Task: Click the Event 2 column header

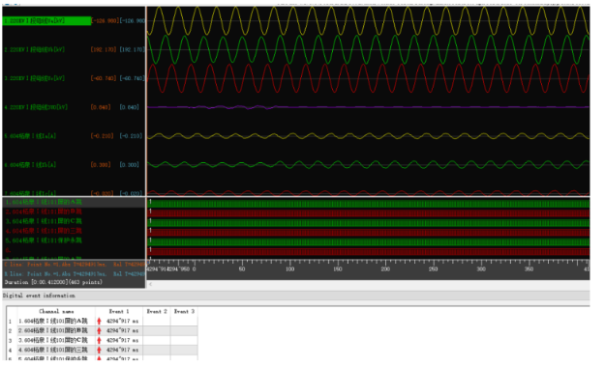Action: pos(157,311)
